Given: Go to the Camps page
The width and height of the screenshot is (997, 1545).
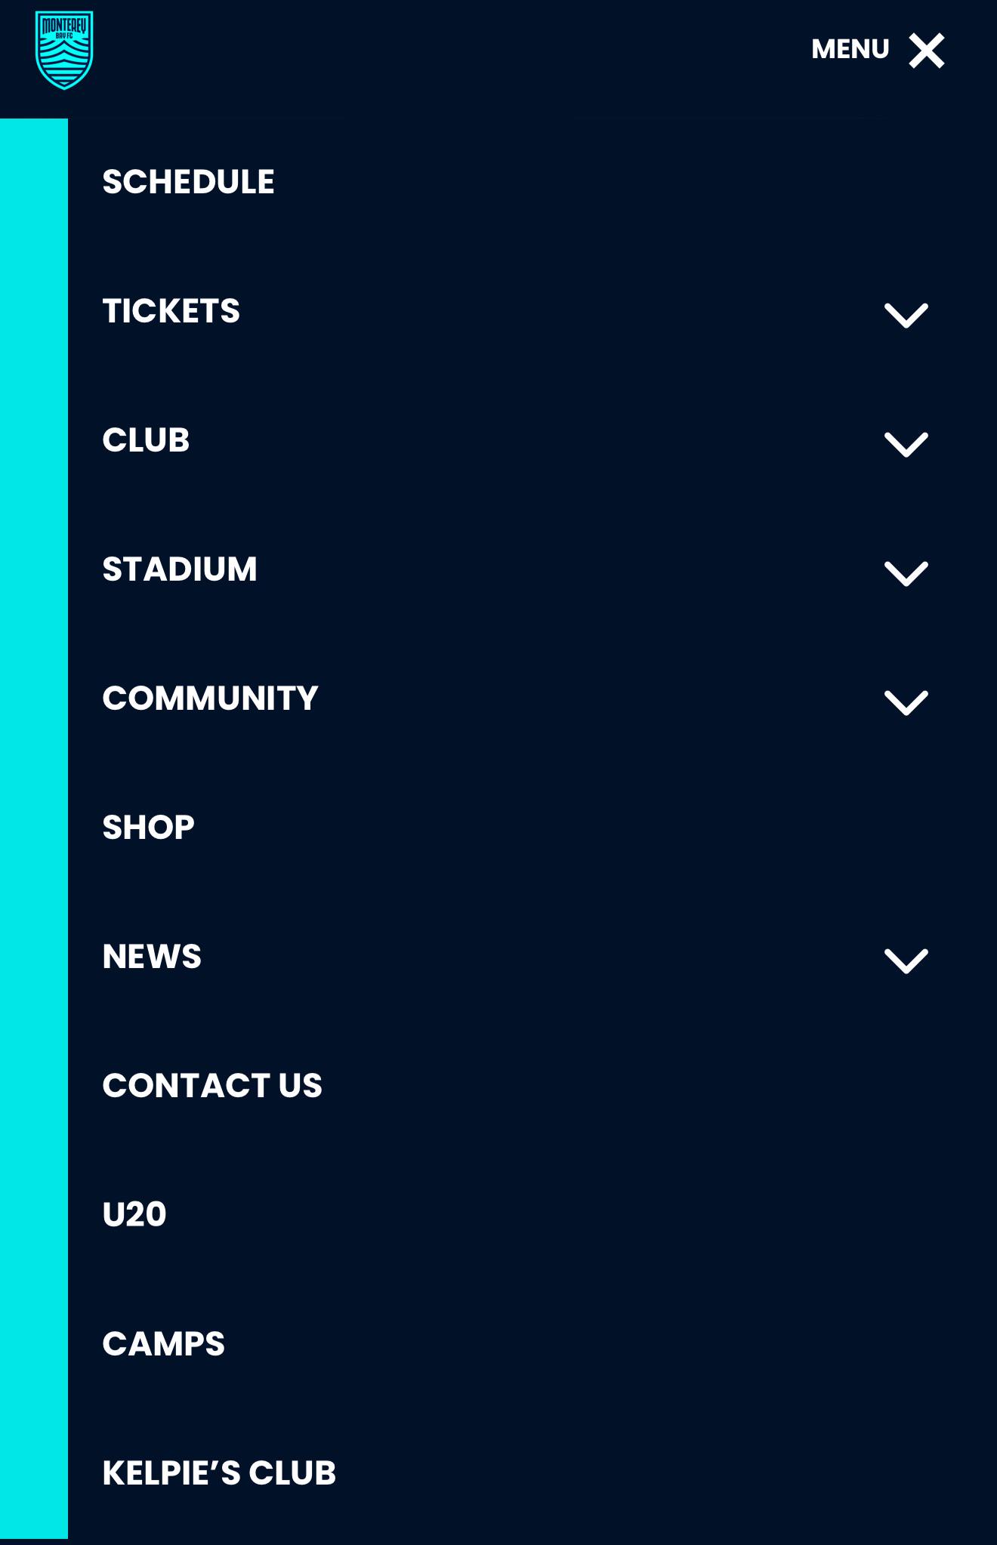Looking at the screenshot, I should [164, 1344].
